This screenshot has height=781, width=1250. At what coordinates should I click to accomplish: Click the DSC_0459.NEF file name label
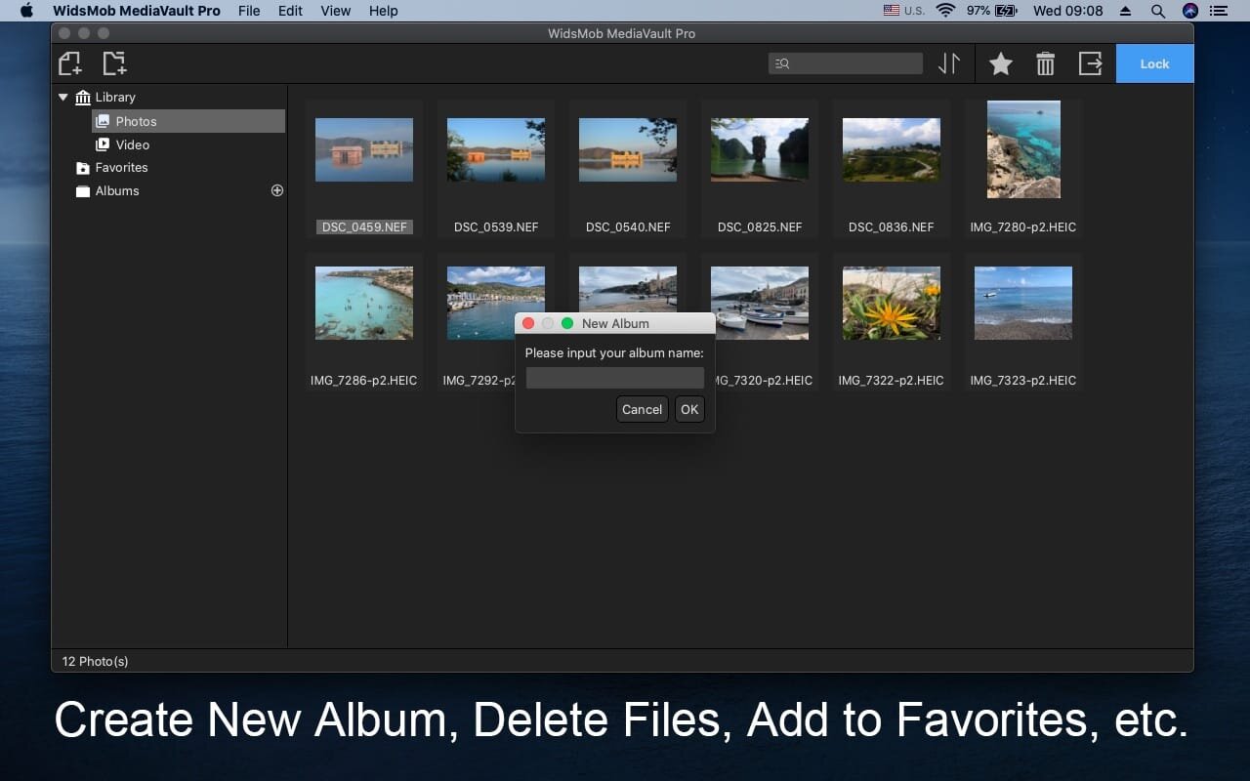pyautogui.click(x=364, y=226)
